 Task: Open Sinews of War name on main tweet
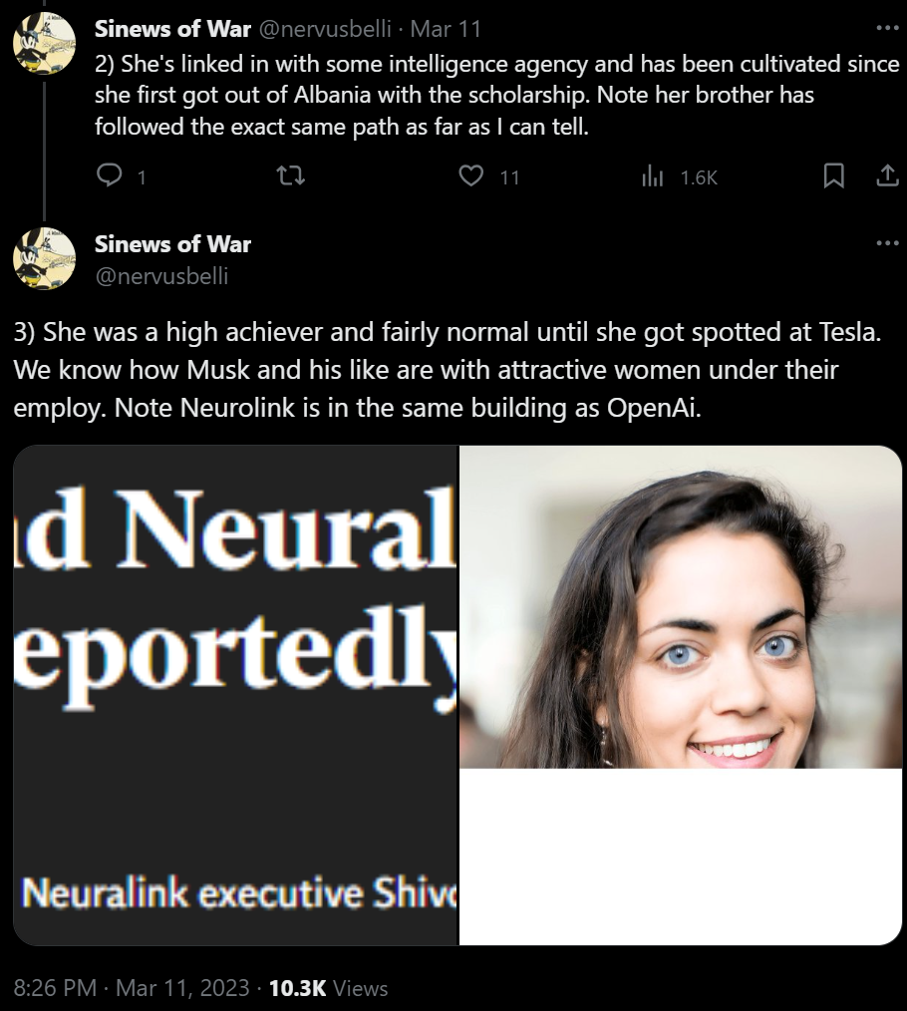point(172,243)
